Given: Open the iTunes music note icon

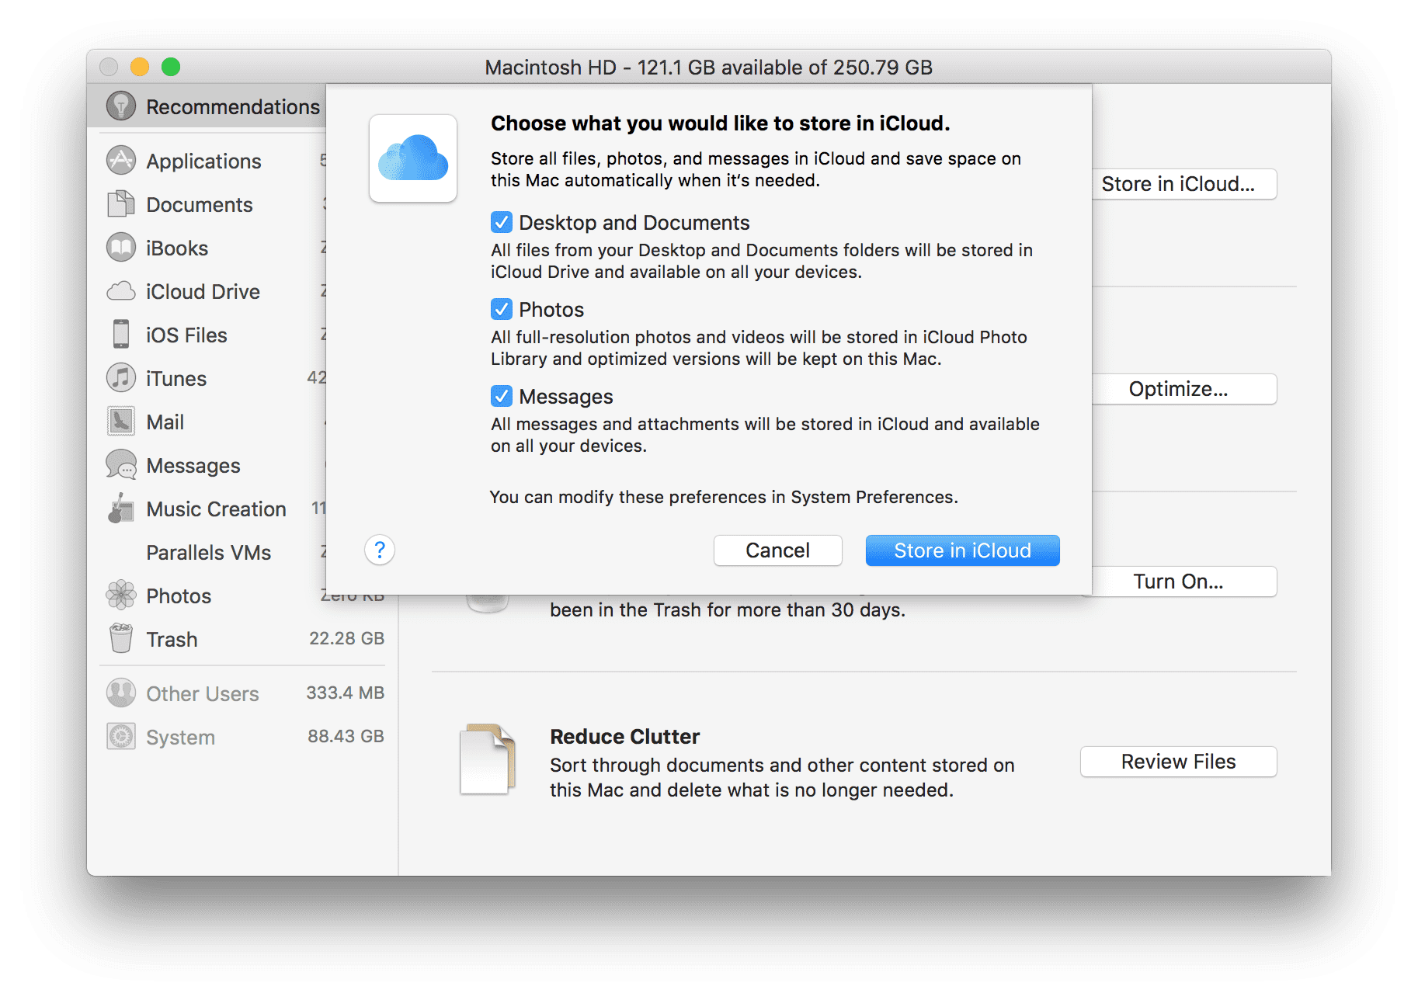Looking at the screenshot, I should (x=120, y=378).
